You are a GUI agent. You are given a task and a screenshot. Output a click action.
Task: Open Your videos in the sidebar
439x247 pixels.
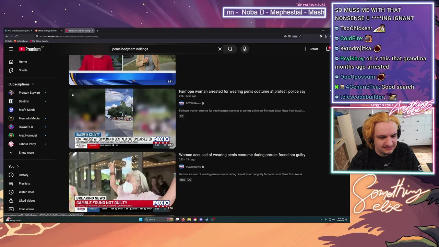(26, 209)
